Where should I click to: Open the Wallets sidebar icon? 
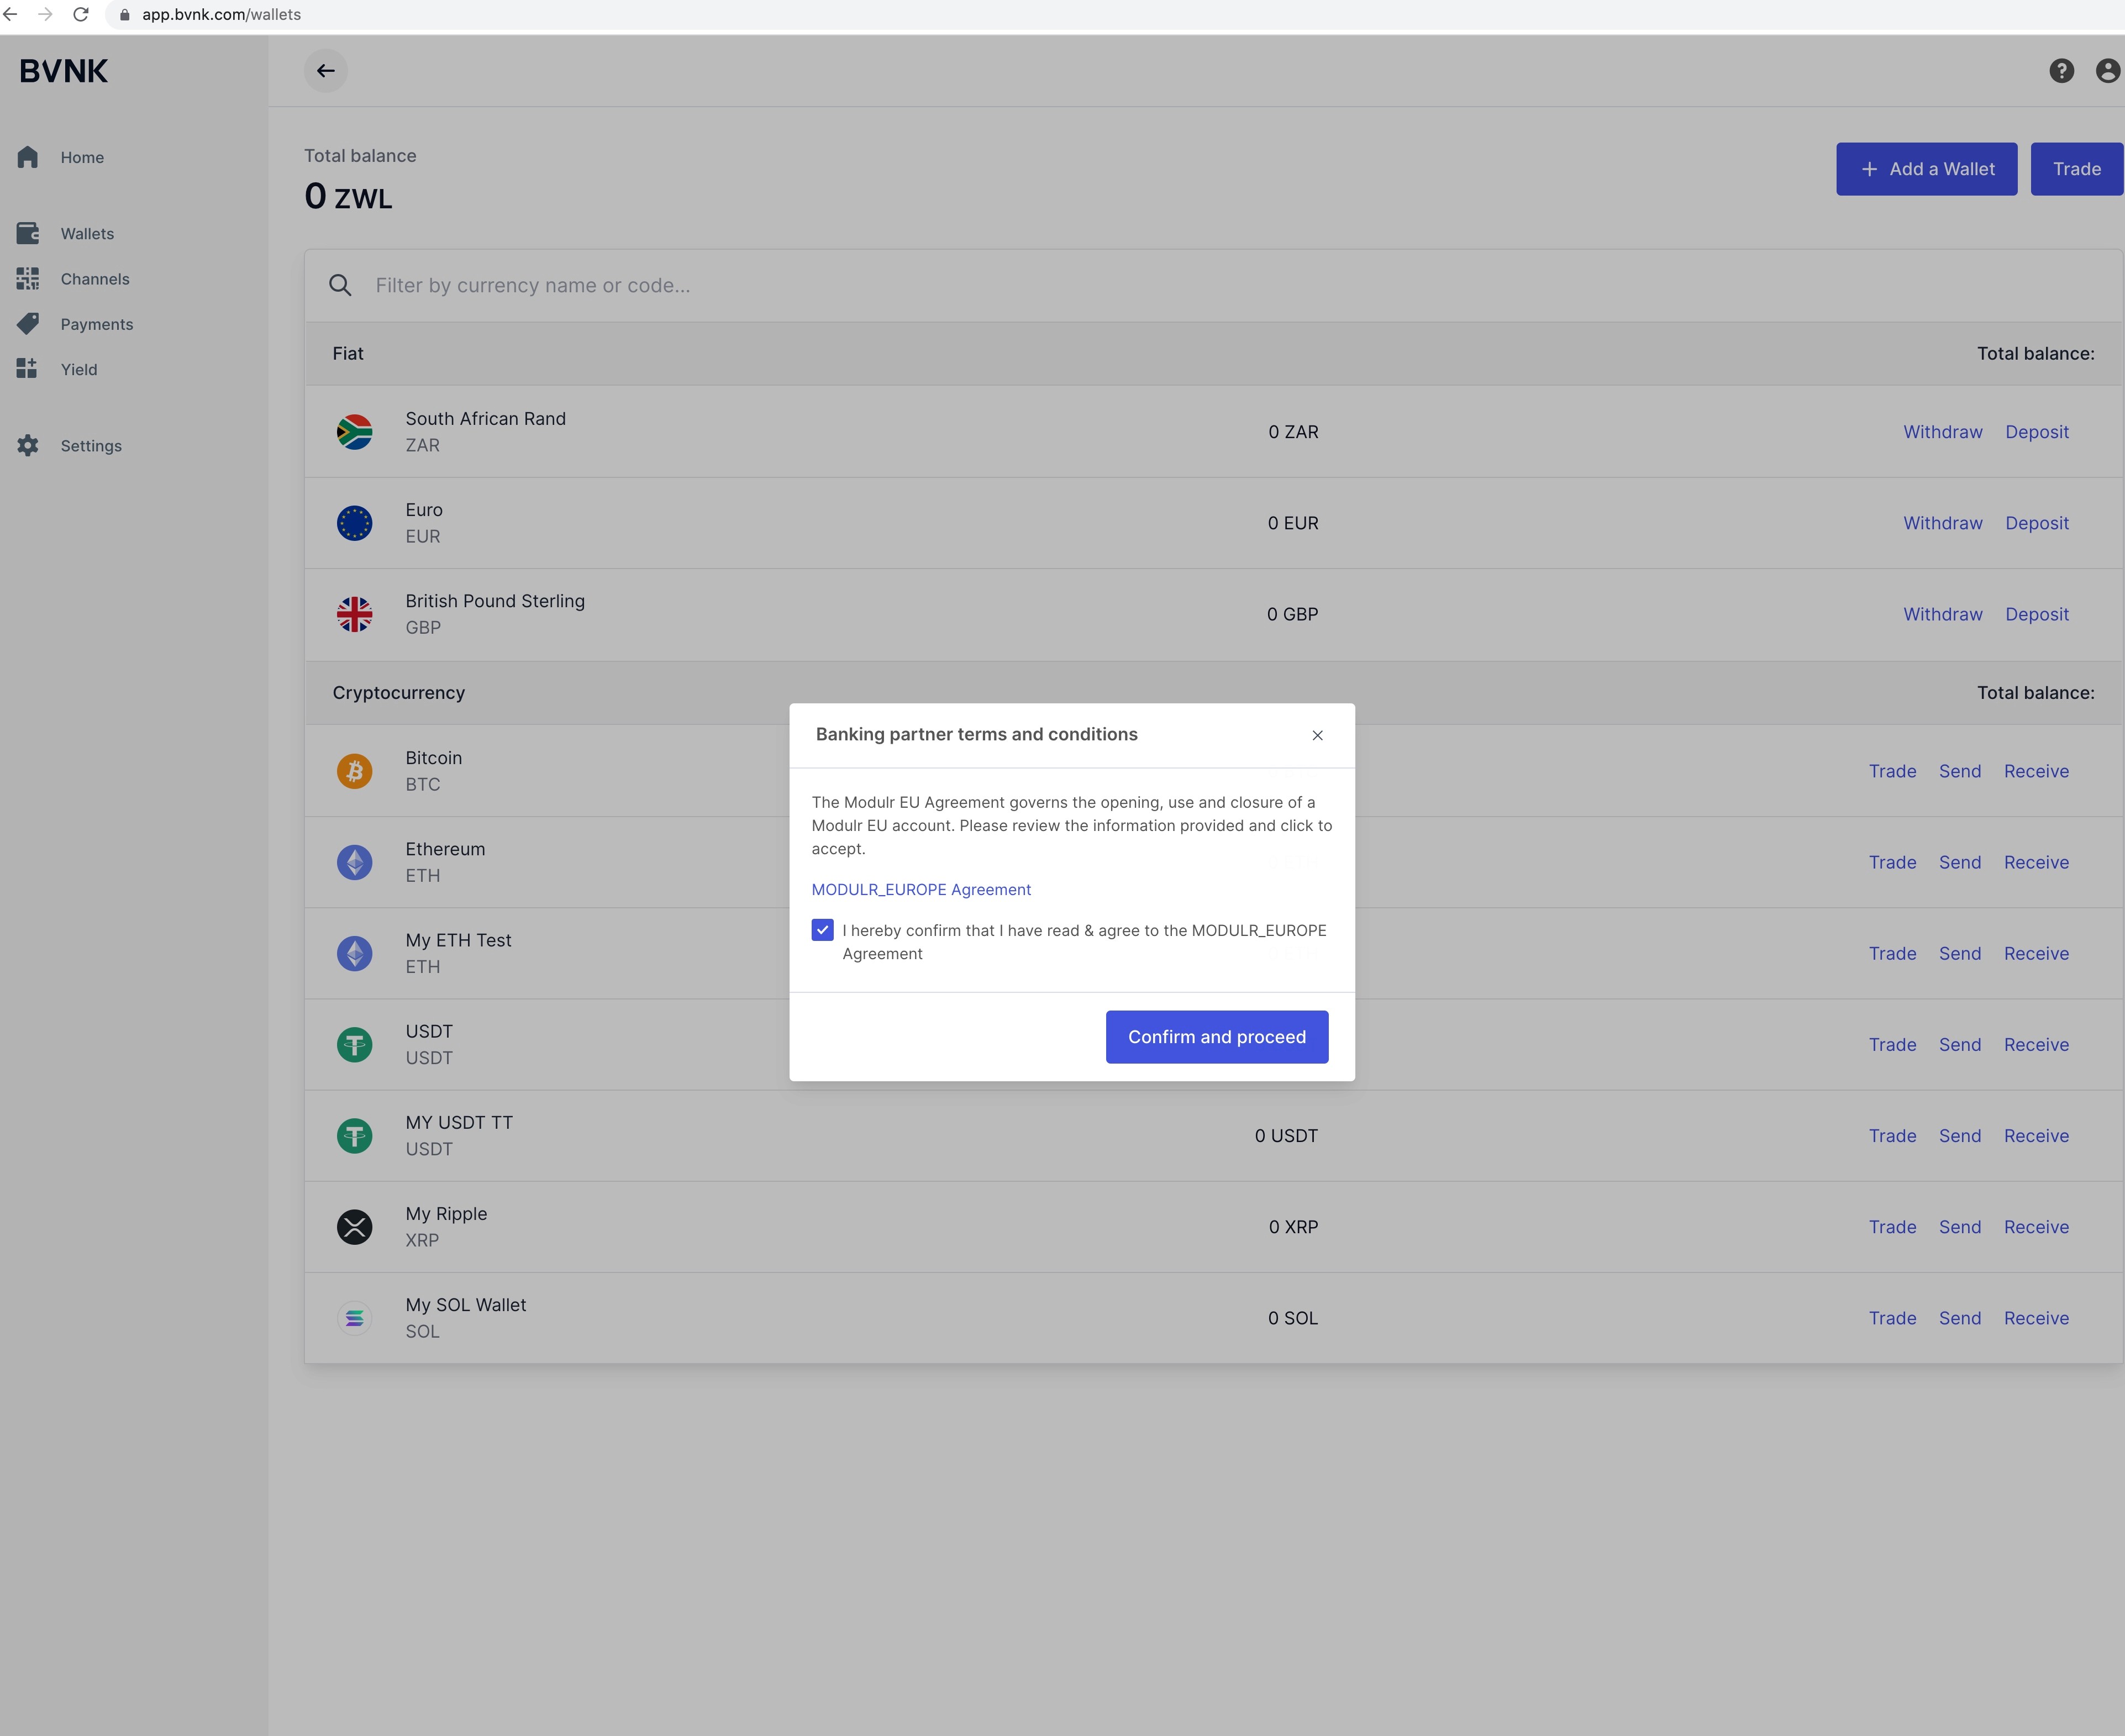[x=28, y=233]
